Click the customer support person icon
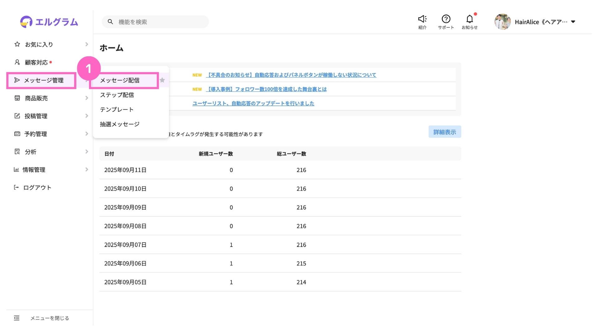The image size is (598, 336). [17, 62]
